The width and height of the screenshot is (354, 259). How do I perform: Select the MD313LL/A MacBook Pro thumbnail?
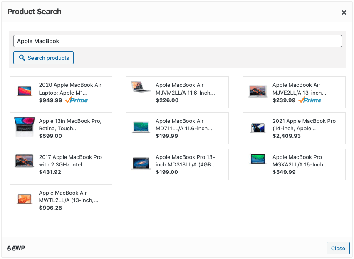(x=141, y=163)
